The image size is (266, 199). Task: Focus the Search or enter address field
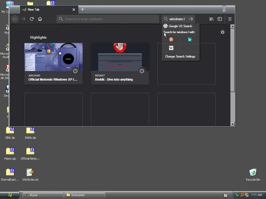(x=108, y=19)
